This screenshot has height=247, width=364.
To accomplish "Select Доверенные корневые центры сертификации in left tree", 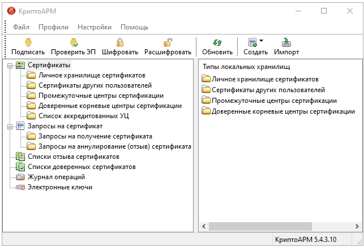I will coord(110,106).
